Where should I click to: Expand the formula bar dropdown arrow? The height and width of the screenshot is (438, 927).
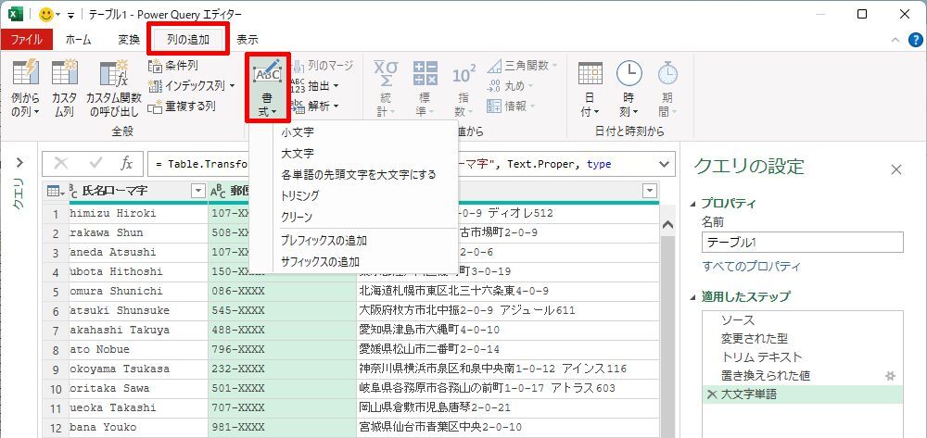point(664,163)
